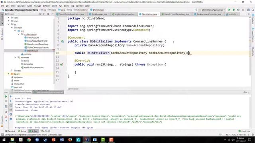Switch to application.properties editor tab

(124, 14)
